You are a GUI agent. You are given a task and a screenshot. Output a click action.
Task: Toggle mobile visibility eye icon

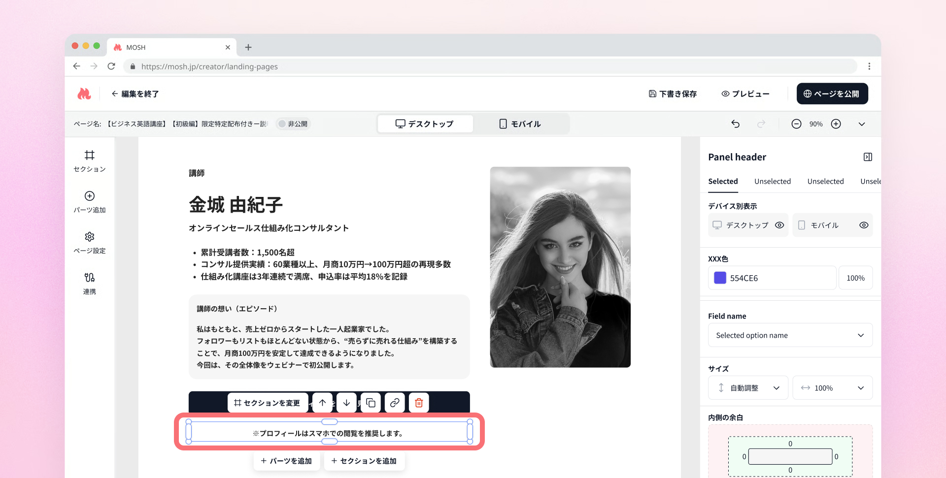864,225
